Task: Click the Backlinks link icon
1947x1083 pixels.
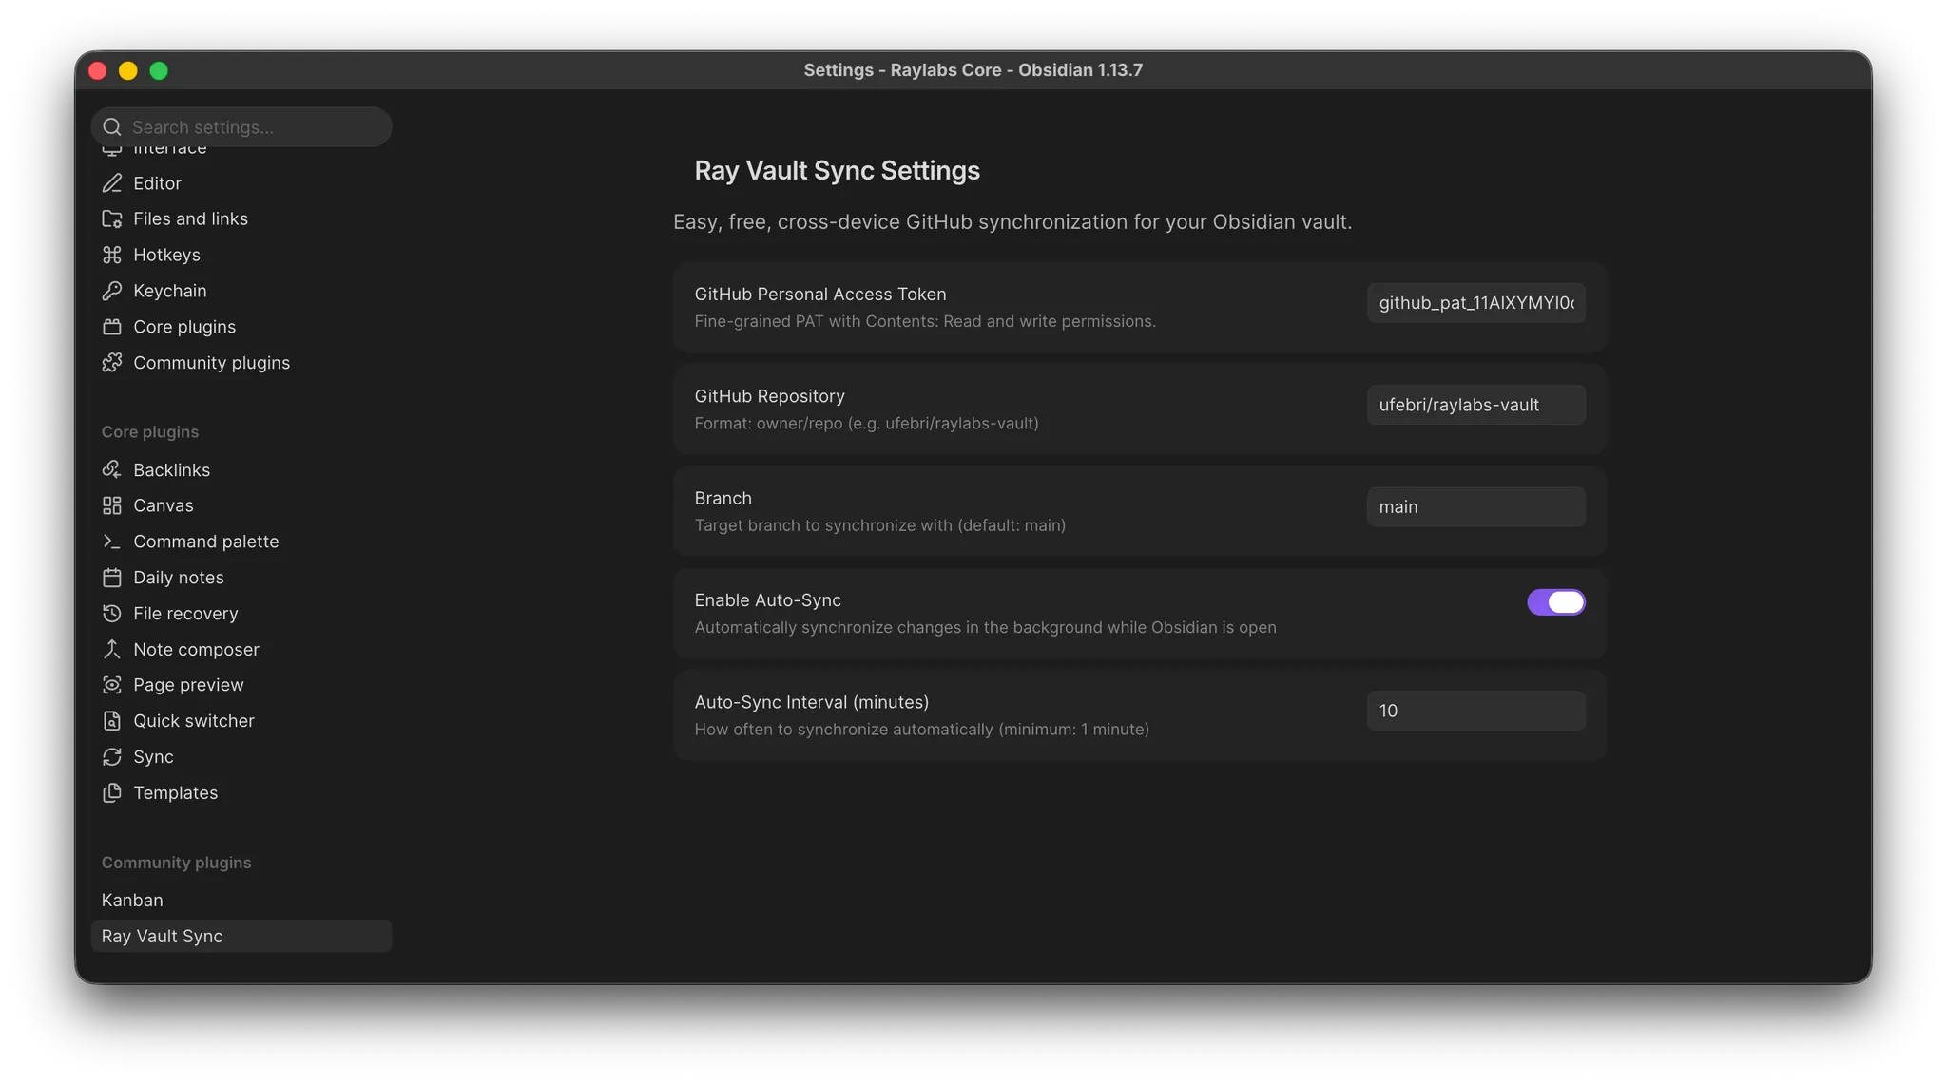Action: point(112,470)
